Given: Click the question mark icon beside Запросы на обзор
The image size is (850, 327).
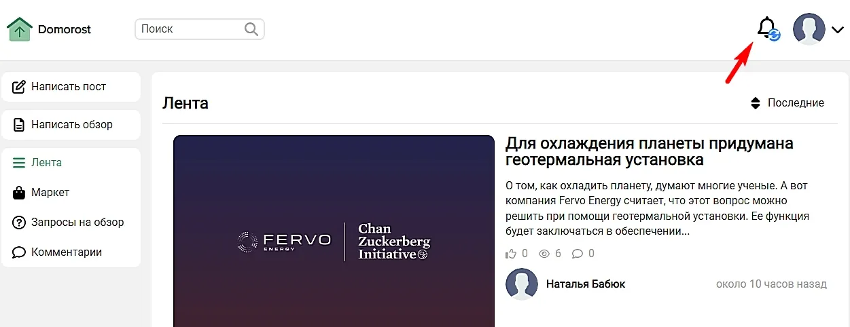Looking at the screenshot, I should tap(19, 223).
